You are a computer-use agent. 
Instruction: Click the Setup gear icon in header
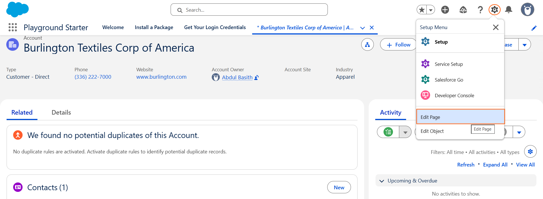(494, 10)
